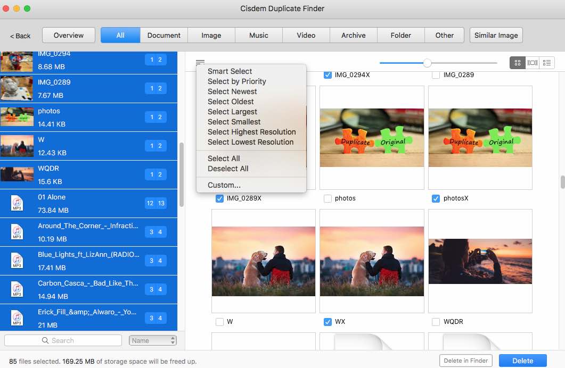Switch to the All tab
This screenshot has height=368, width=565.
(120, 35)
